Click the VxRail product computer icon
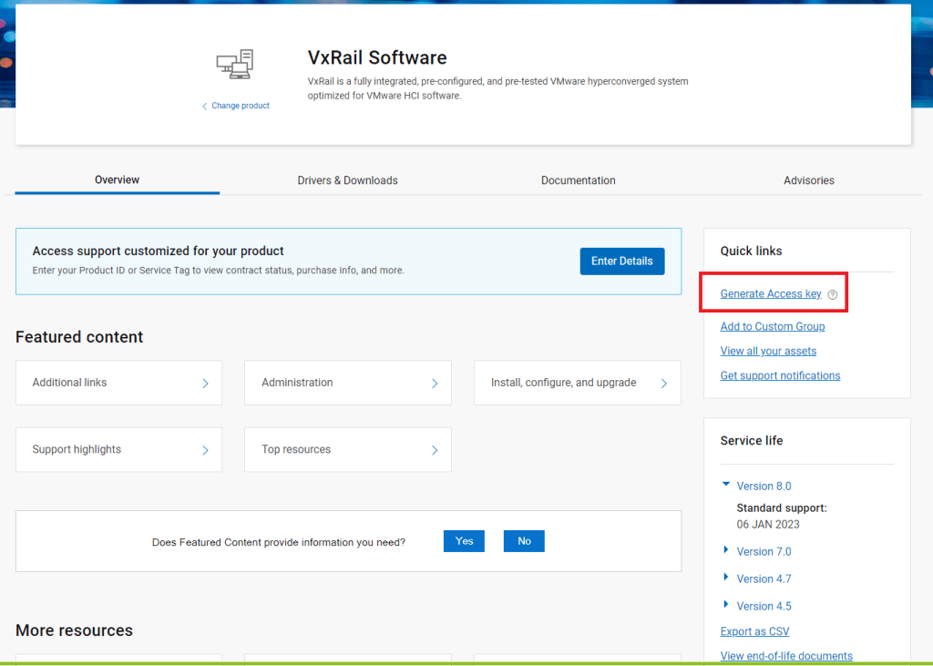 pyautogui.click(x=235, y=64)
